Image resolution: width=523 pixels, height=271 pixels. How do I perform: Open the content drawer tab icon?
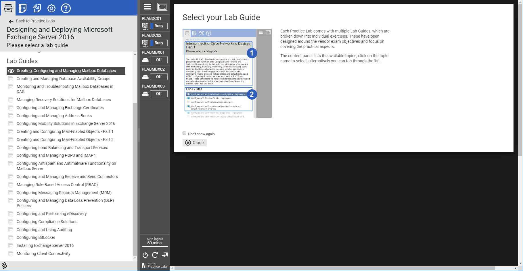click(8, 8)
